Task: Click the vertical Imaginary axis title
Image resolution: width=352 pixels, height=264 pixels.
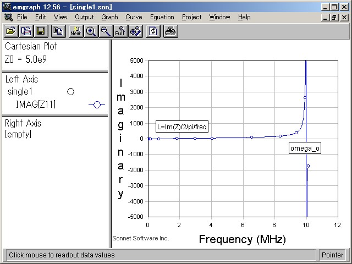Action: [121, 139]
